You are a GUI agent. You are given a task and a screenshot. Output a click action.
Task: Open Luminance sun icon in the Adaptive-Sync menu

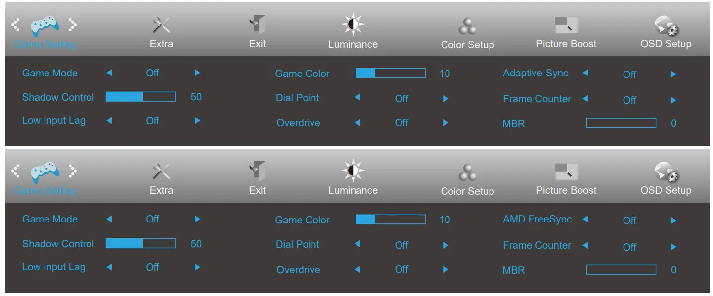coord(353,25)
